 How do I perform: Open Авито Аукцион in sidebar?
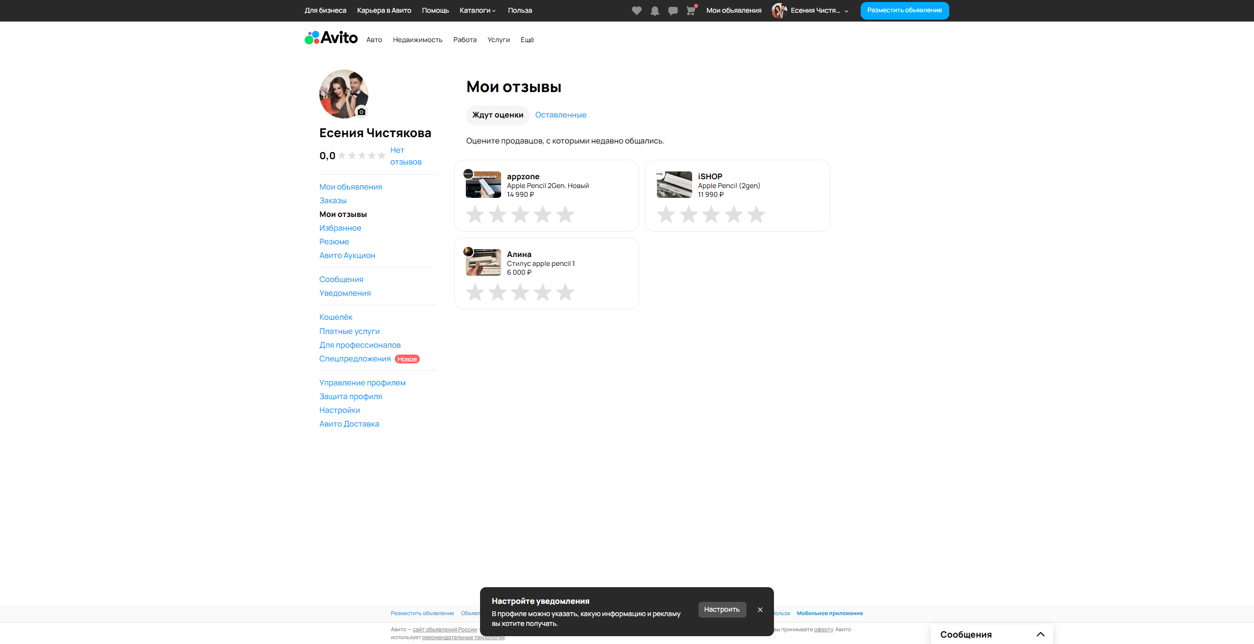point(347,256)
